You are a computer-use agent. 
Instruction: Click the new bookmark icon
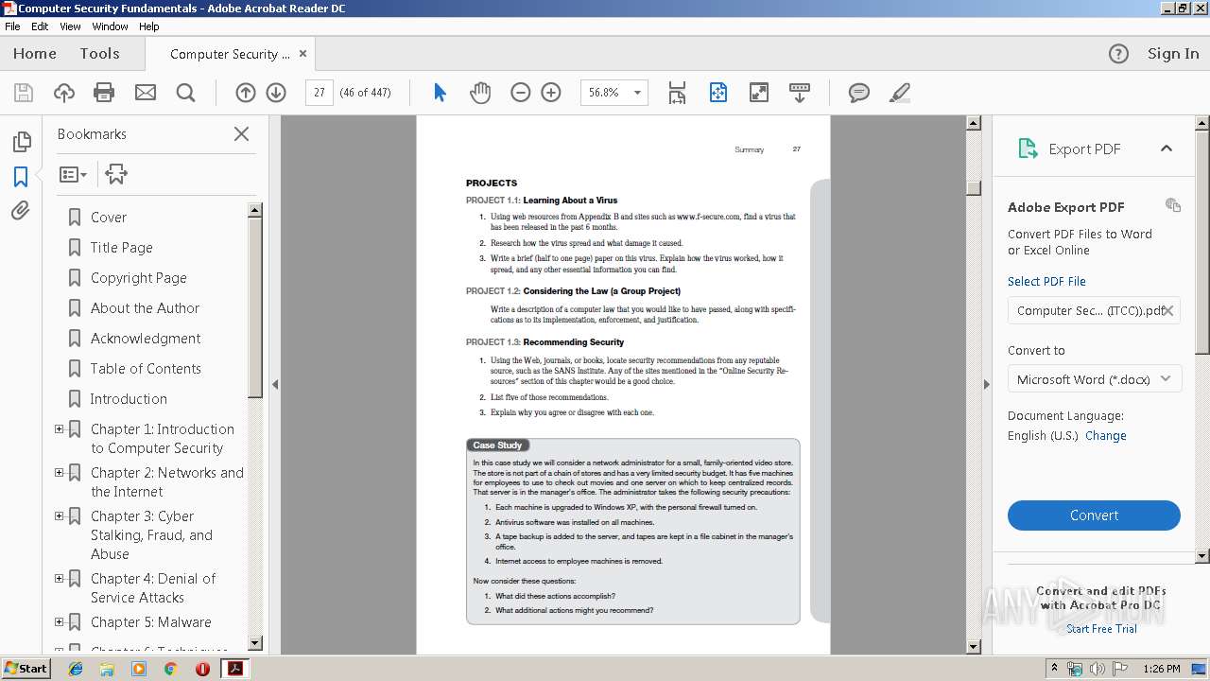pos(116,174)
